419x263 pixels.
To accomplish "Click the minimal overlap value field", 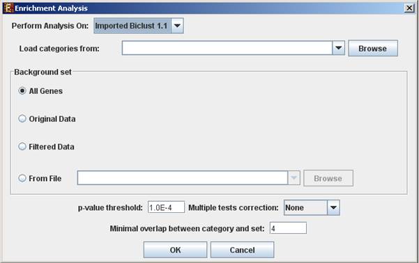I will point(288,228).
